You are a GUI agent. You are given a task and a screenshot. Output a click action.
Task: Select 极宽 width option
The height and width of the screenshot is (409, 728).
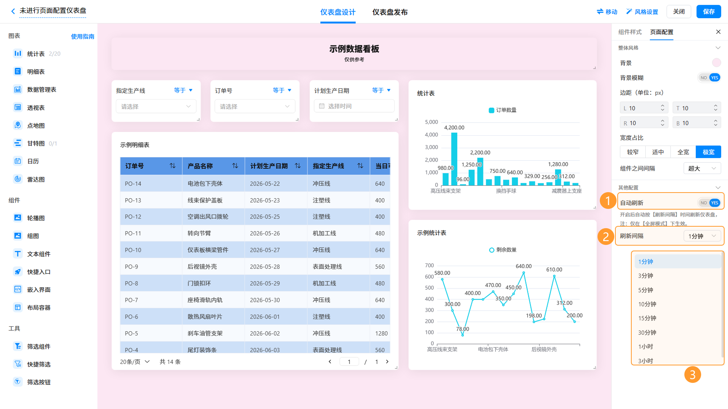[708, 152]
